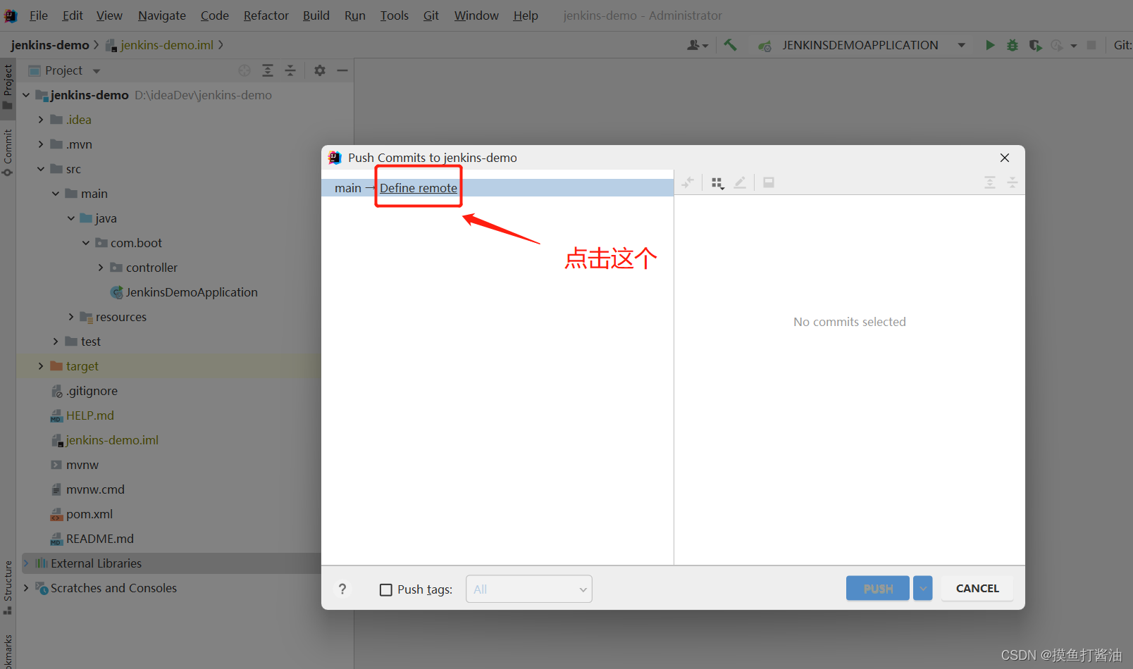The height and width of the screenshot is (669, 1133).
Task: Expand the resources folder
Action: point(71,317)
